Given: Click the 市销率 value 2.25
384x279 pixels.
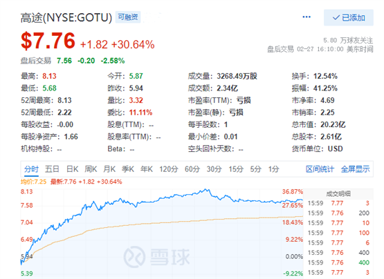Looking at the screenshot, I should [327, 113].
